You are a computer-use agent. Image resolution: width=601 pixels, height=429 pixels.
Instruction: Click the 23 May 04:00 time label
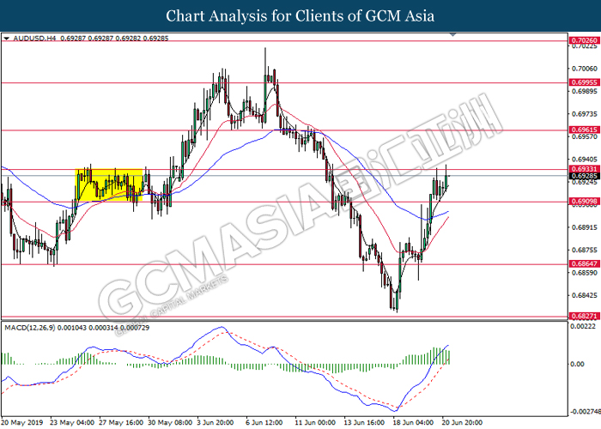pyautogui.click(x=72, y=423)
